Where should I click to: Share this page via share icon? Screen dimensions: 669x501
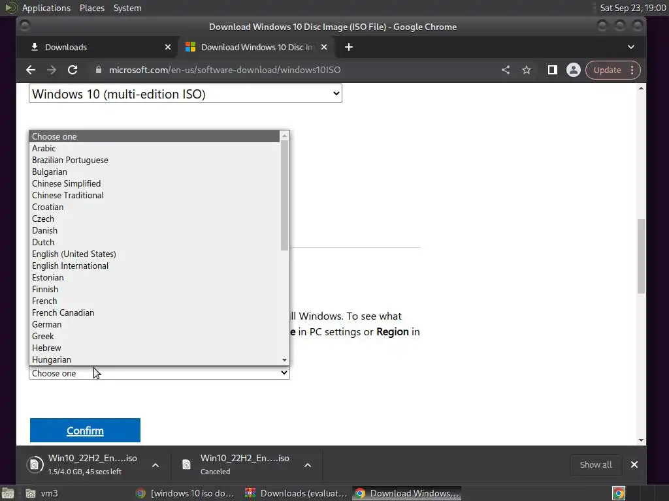(506, 70)
